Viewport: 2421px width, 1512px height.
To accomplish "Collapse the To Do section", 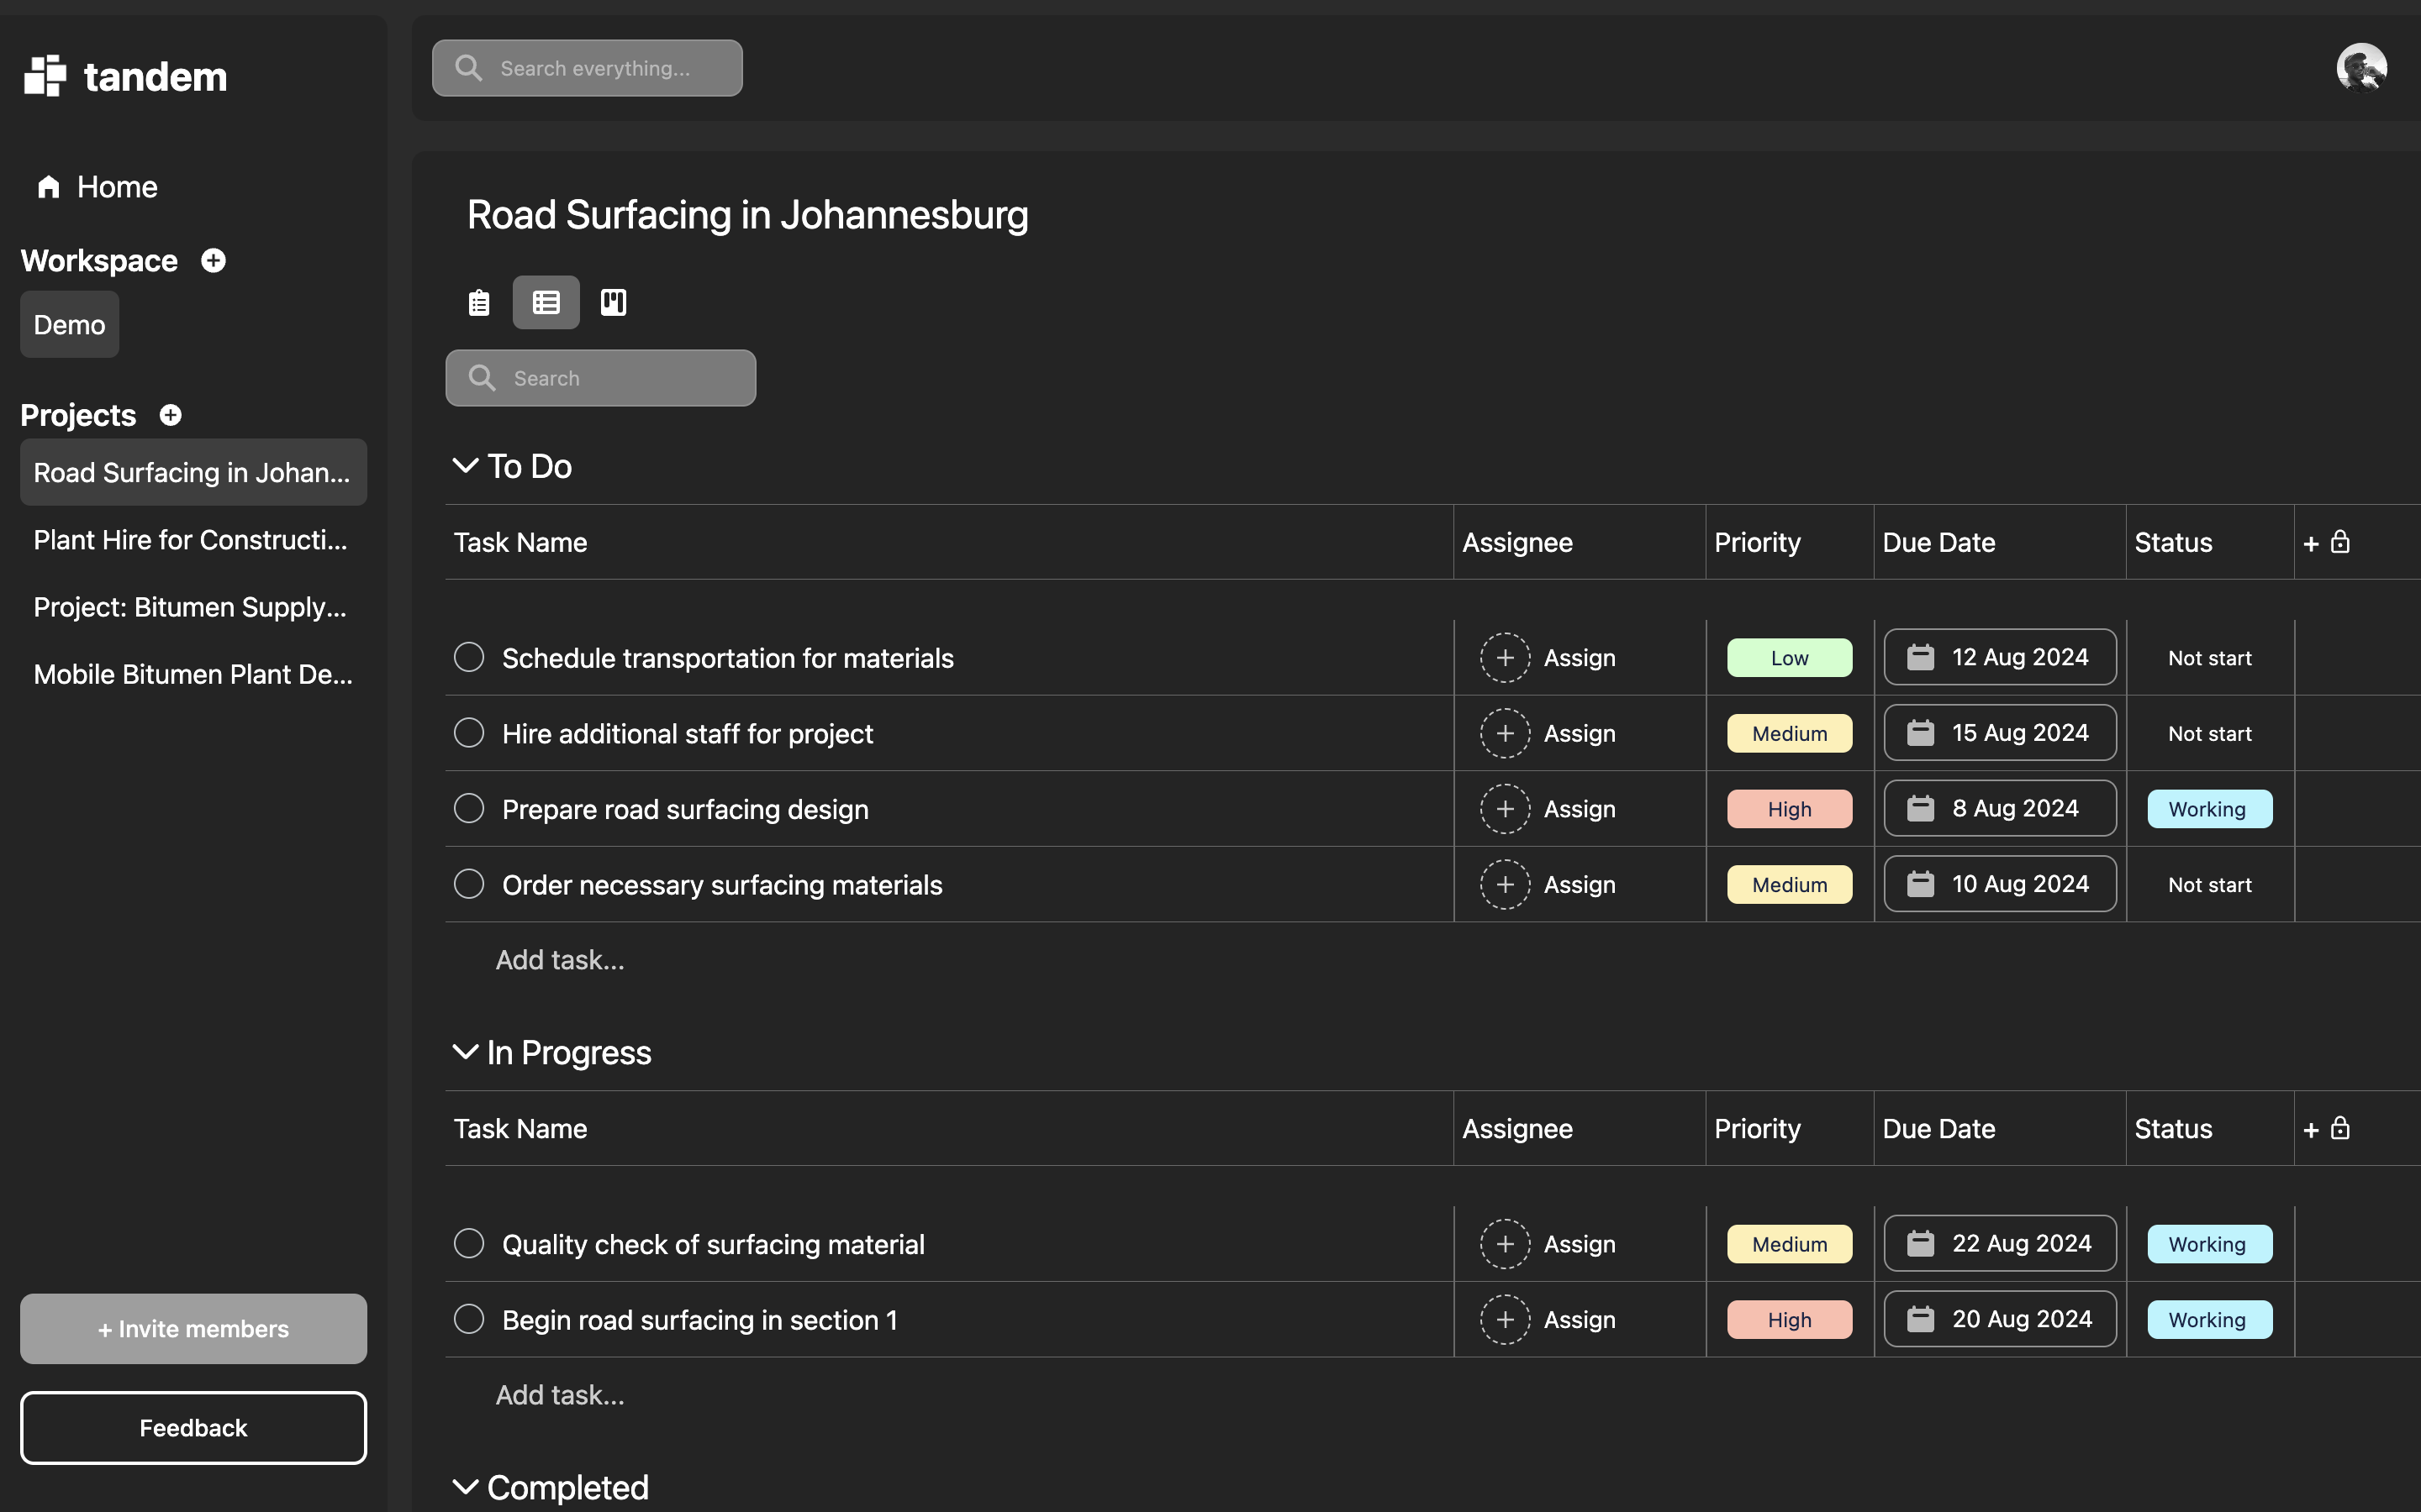I will click(x=465, y=466).
